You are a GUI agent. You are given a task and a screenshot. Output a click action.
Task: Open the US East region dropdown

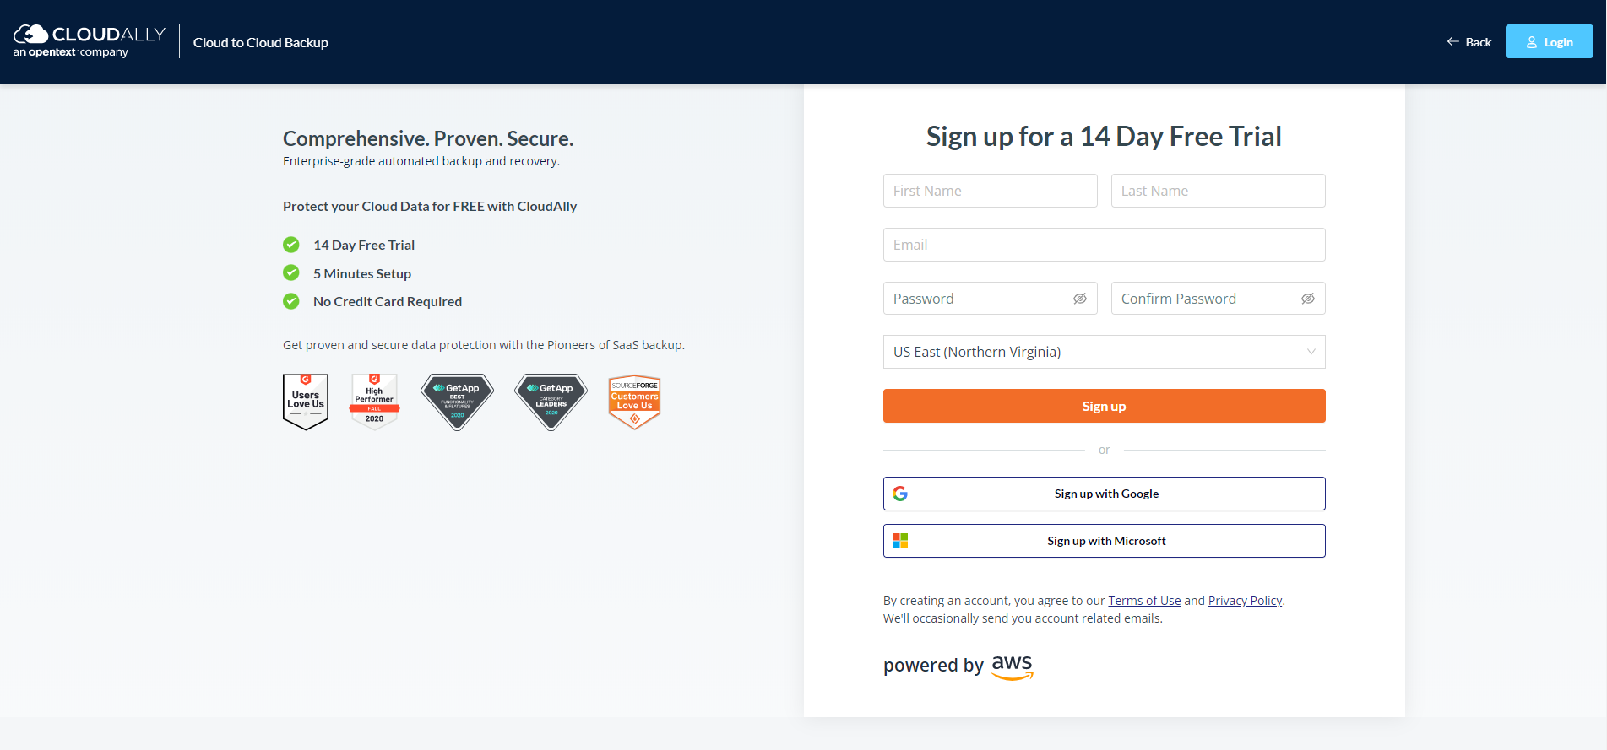pyautogui.click(x=1104, y=352)
